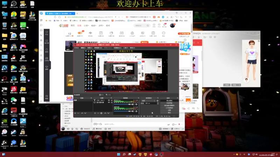Remove selected source with minus button

pyautogui.click(x=98, y=113)
